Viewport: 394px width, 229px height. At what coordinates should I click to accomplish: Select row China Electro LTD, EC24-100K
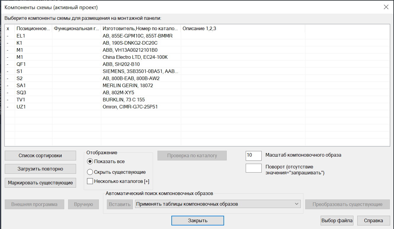[x=197, y=57]
